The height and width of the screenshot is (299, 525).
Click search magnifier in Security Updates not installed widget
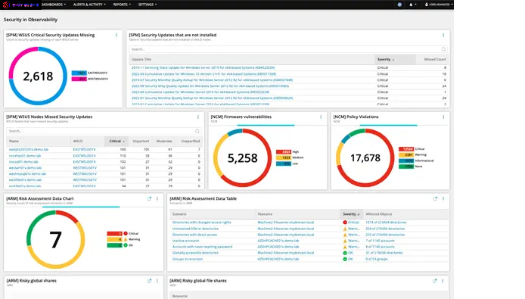coord(443,49)
